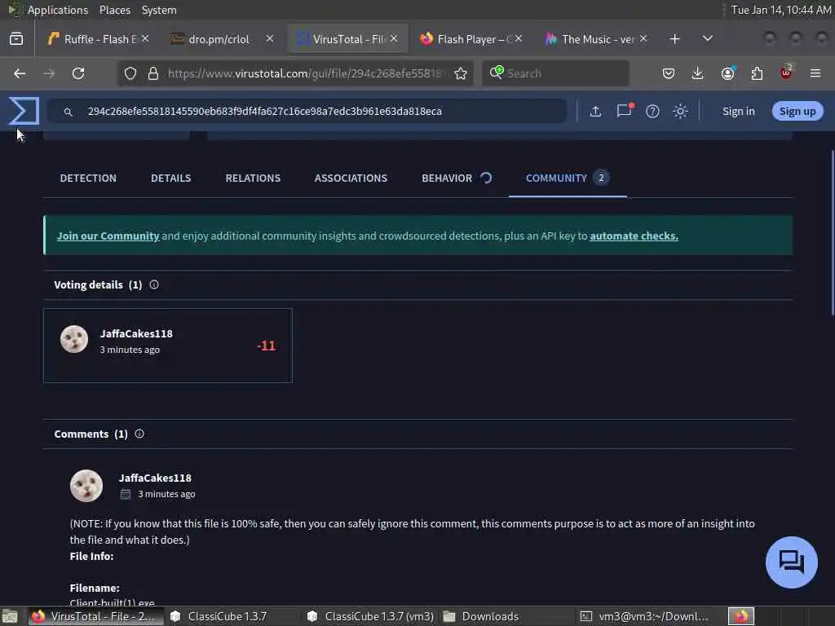Click the browser forward arrow
The height and width of the screenshot is (626, 835).
(x=49, y=73)
